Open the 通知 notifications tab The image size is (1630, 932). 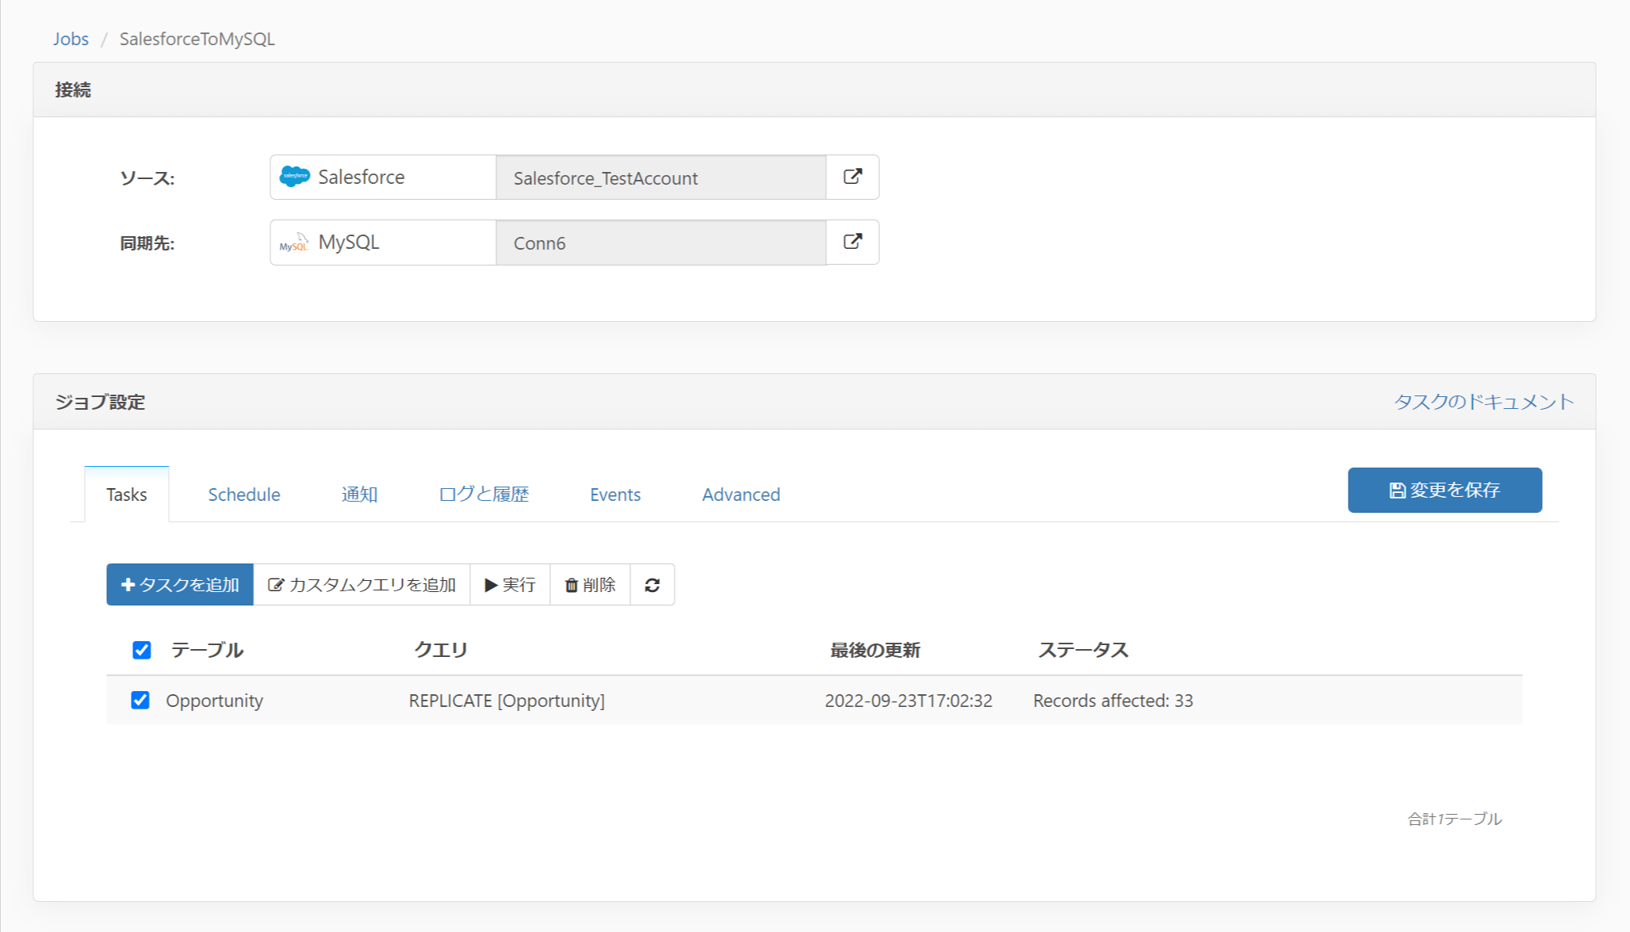point(359,495)
